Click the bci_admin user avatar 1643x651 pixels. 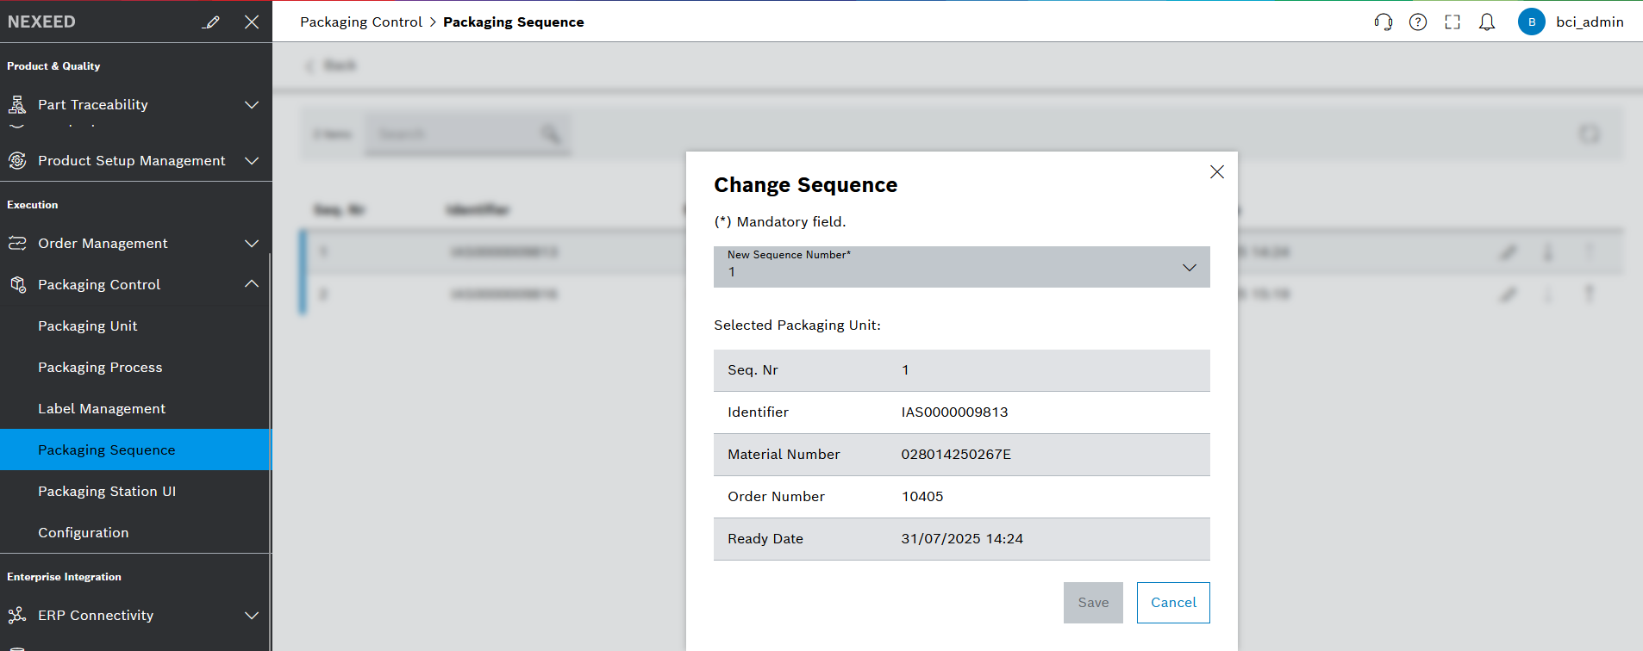(1531, 22)
